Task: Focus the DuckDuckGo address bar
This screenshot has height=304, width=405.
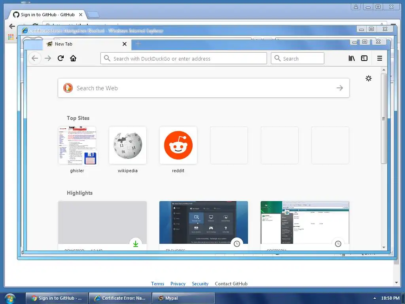Action: pos(184,59)
